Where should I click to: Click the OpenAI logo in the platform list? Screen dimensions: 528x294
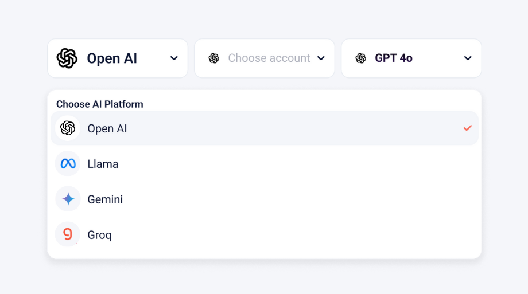click(68, 128)
